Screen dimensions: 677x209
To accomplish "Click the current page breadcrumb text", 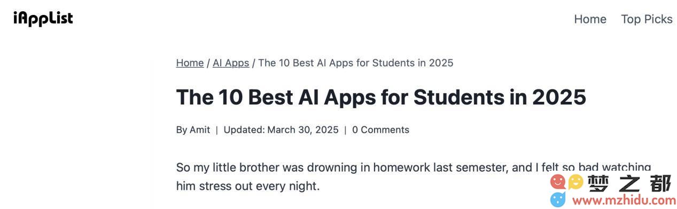I will click(x=356, y=63).
